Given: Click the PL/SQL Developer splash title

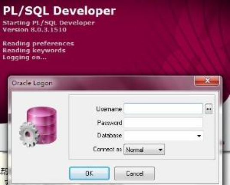Looking at the screenshot, I should (x=59, y=11).
